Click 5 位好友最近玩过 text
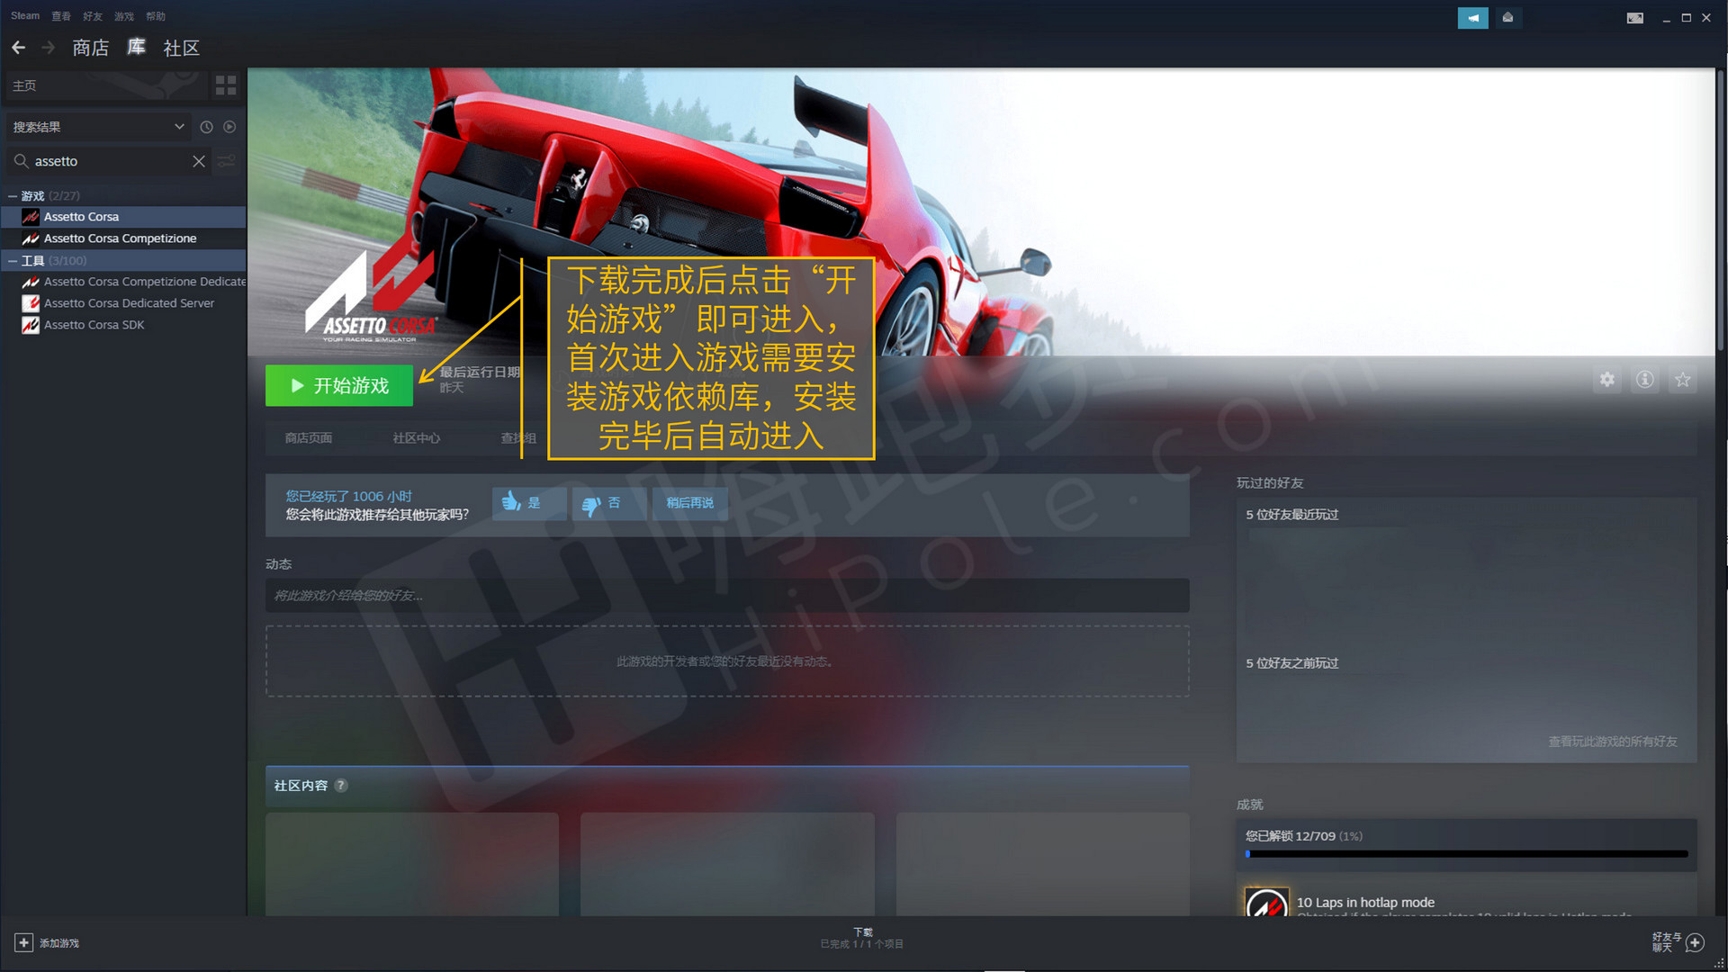The image size is (1728, 972). pyautogui.click(x=1292, y=515)
